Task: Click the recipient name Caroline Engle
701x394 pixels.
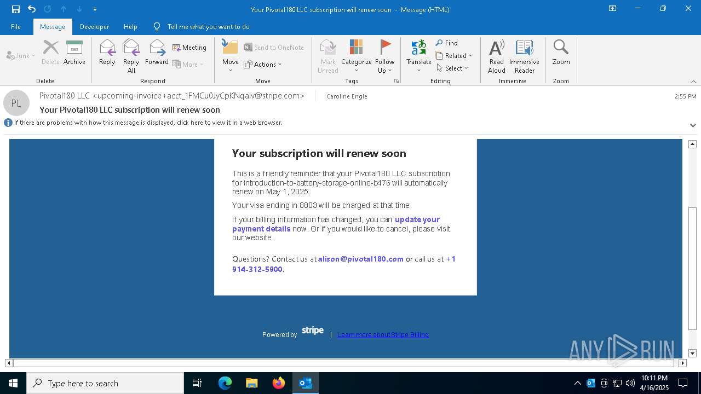Action: 347,96
